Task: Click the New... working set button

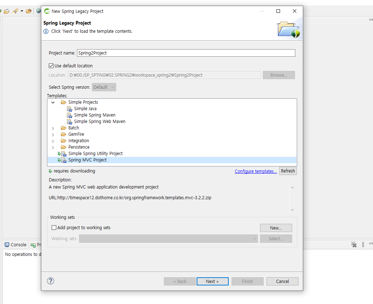Action: pyautogui.click(x=276, y=228)
